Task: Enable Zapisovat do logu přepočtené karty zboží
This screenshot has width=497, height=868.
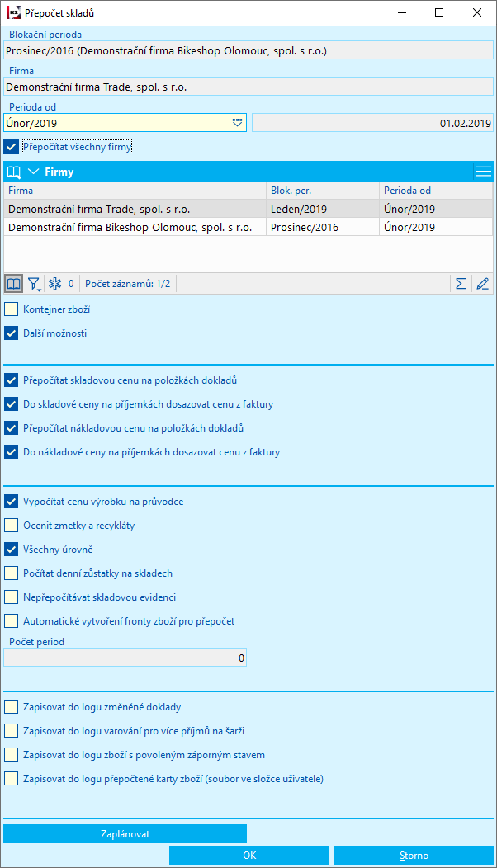Action: click(x=11, y=779)
